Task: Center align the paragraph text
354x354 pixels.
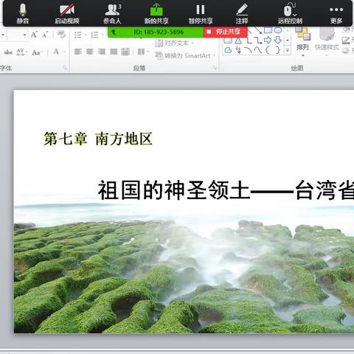Action: click(x=90, y=52)
